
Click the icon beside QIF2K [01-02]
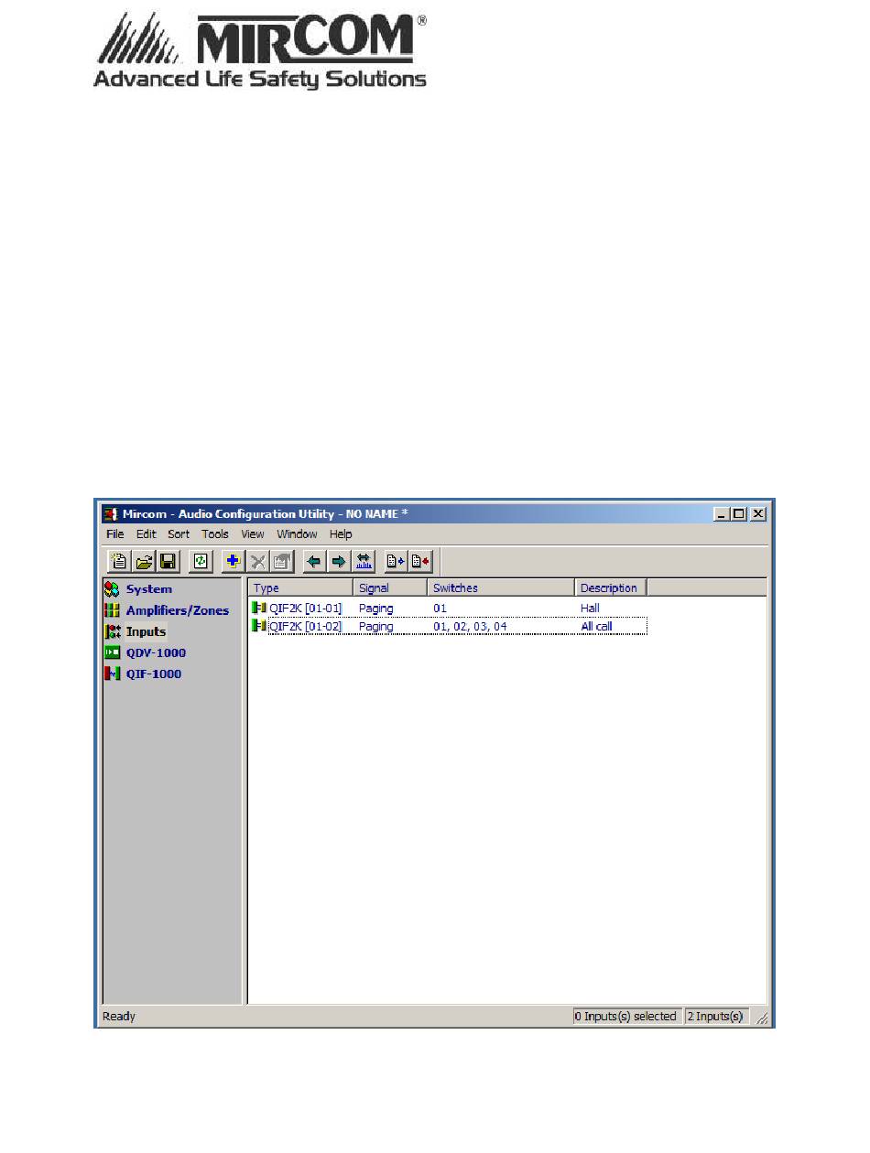tap(259, 627)
